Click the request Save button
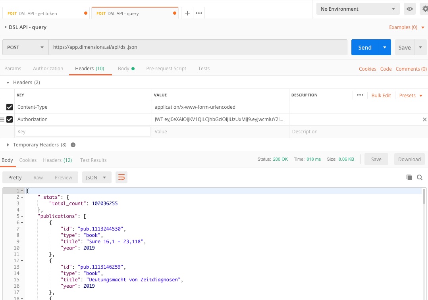428x300 pixels. coord(405,48)
